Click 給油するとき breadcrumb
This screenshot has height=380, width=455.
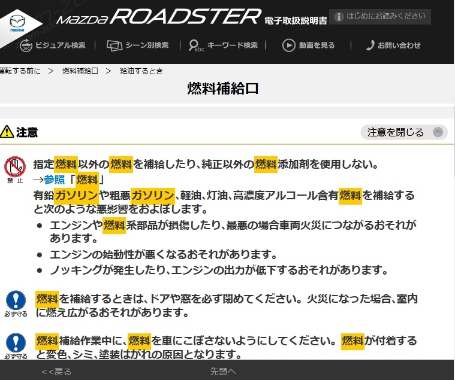point(141,71)
